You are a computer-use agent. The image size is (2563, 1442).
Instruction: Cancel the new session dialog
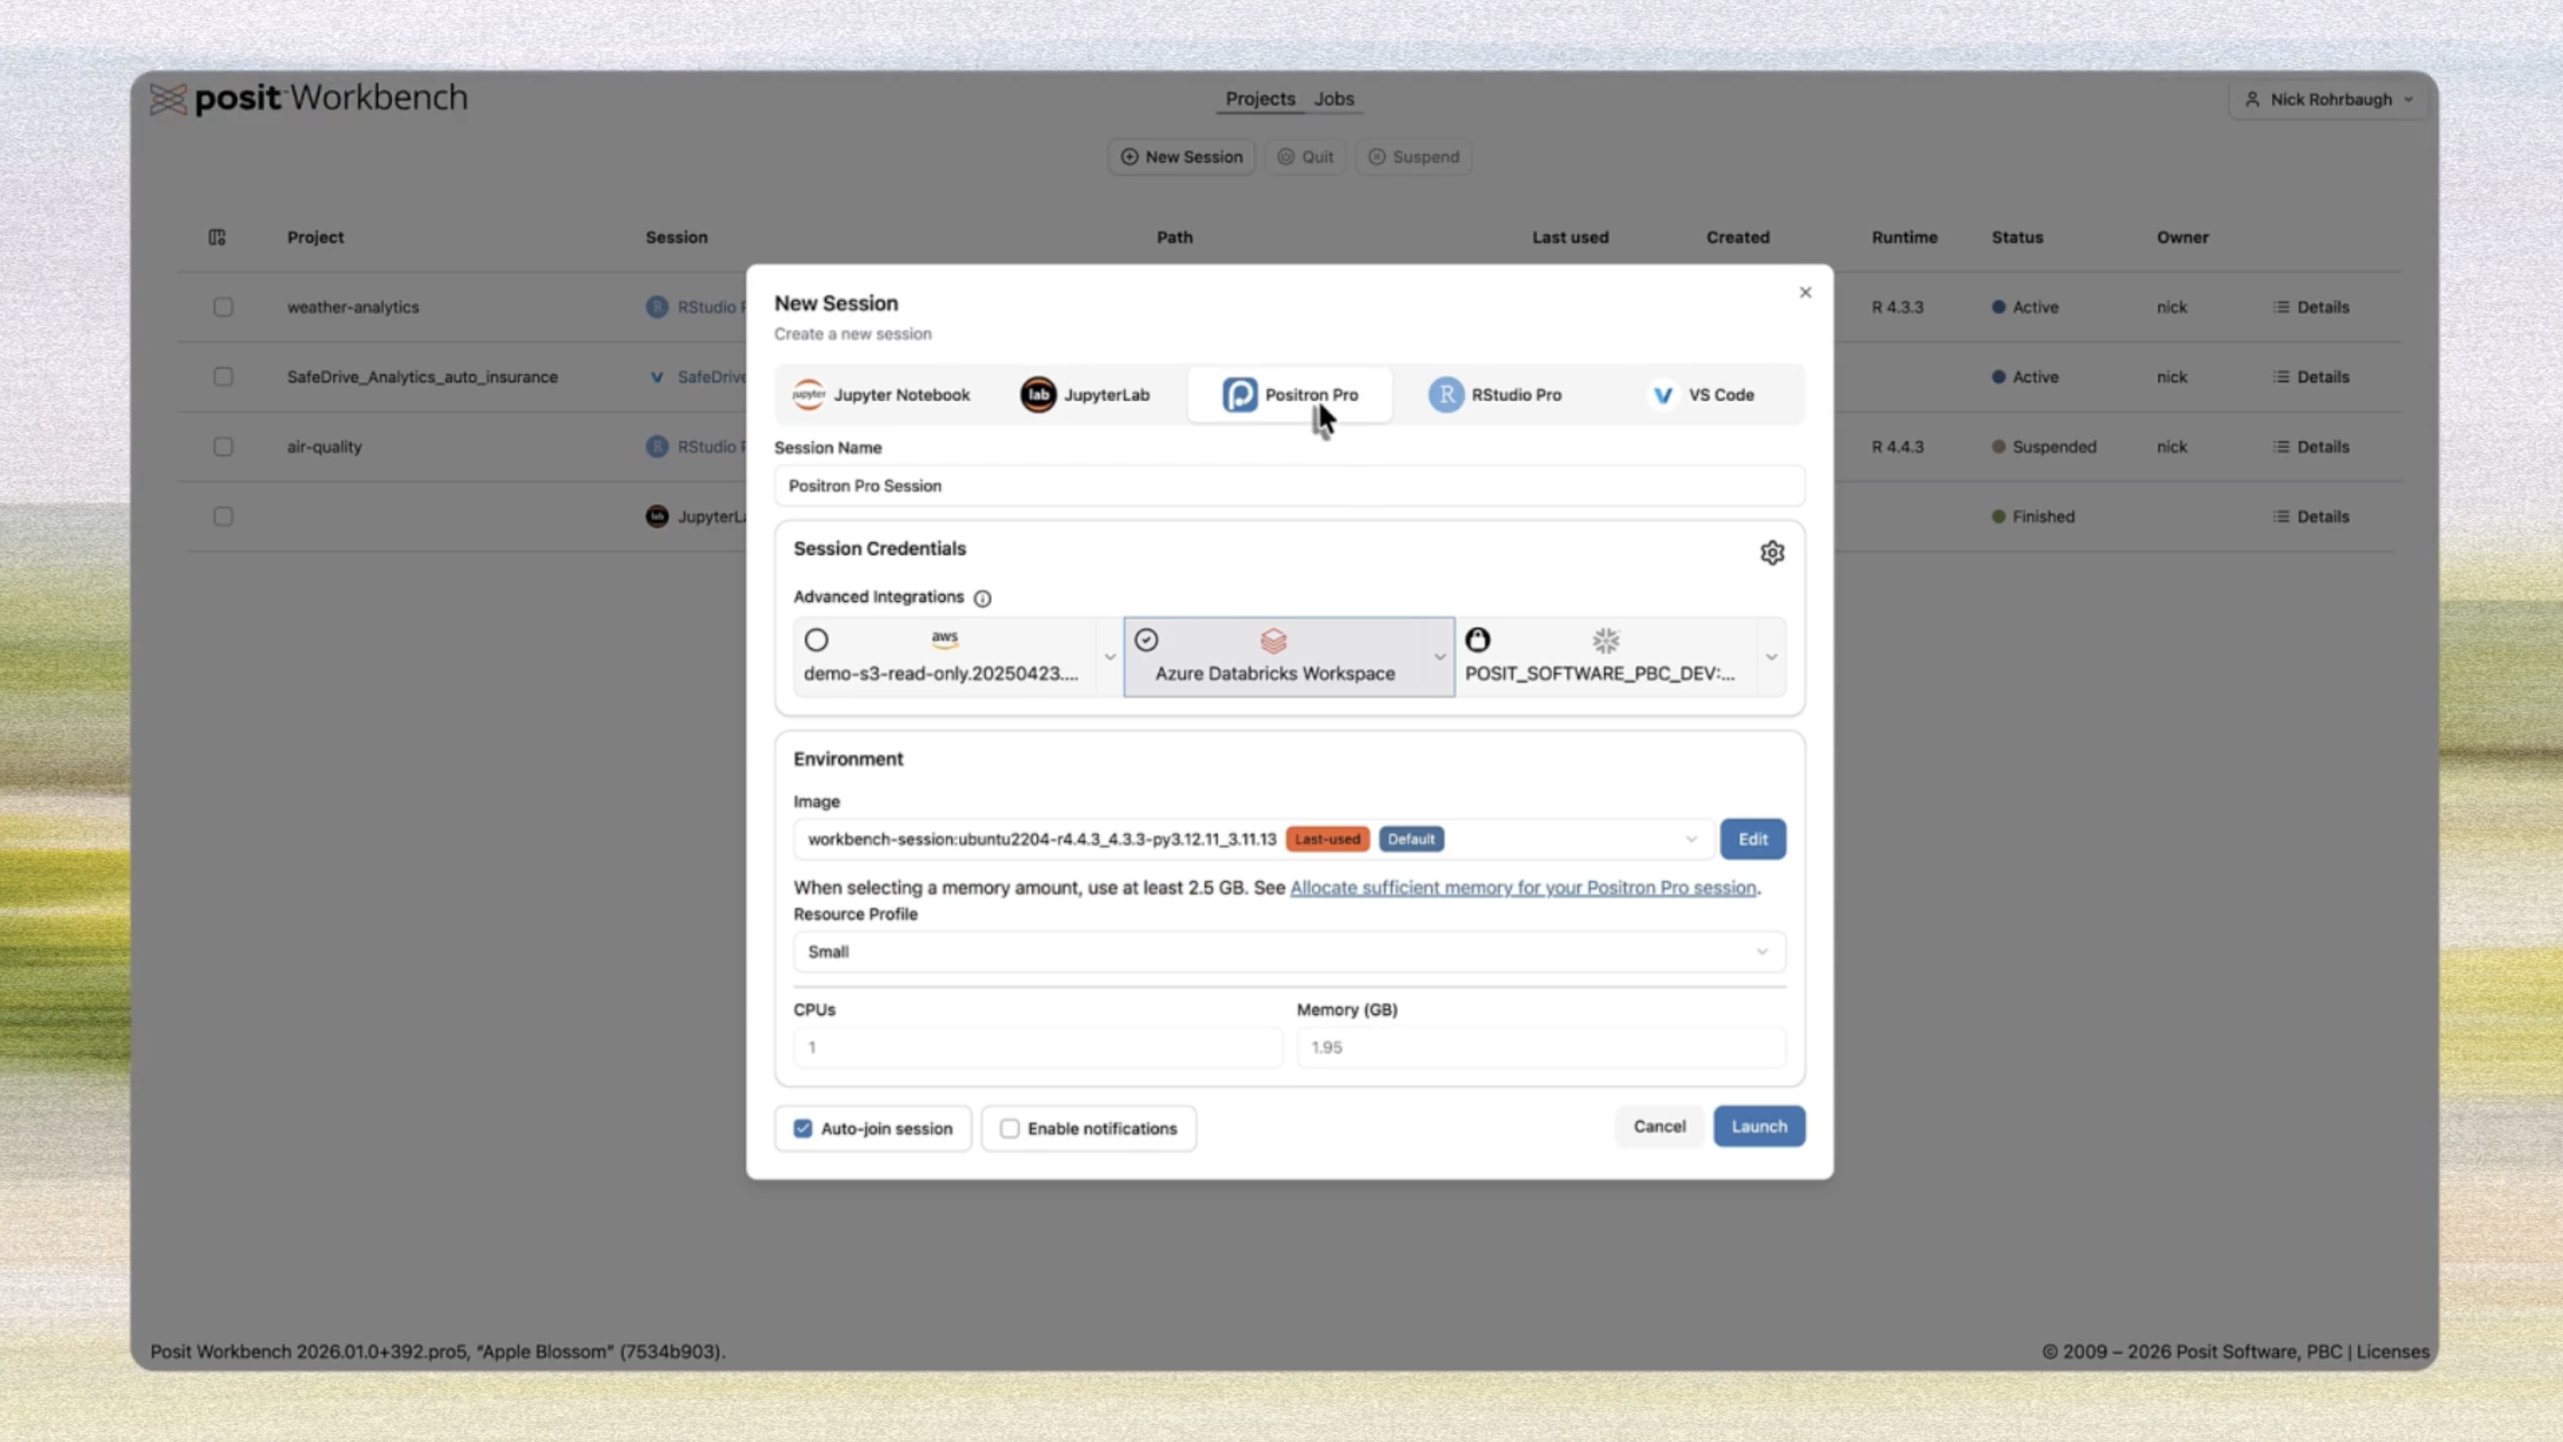click(x=1659, y=1127)
